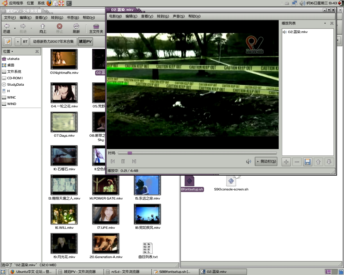This screenshot has height=275, width=344.
Task: Open the player volume speaker button
Action: [249, 161]
